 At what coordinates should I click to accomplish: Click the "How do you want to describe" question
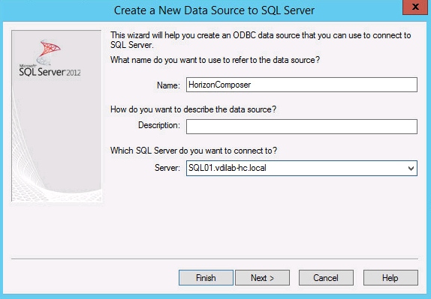(x=193, y=109)
